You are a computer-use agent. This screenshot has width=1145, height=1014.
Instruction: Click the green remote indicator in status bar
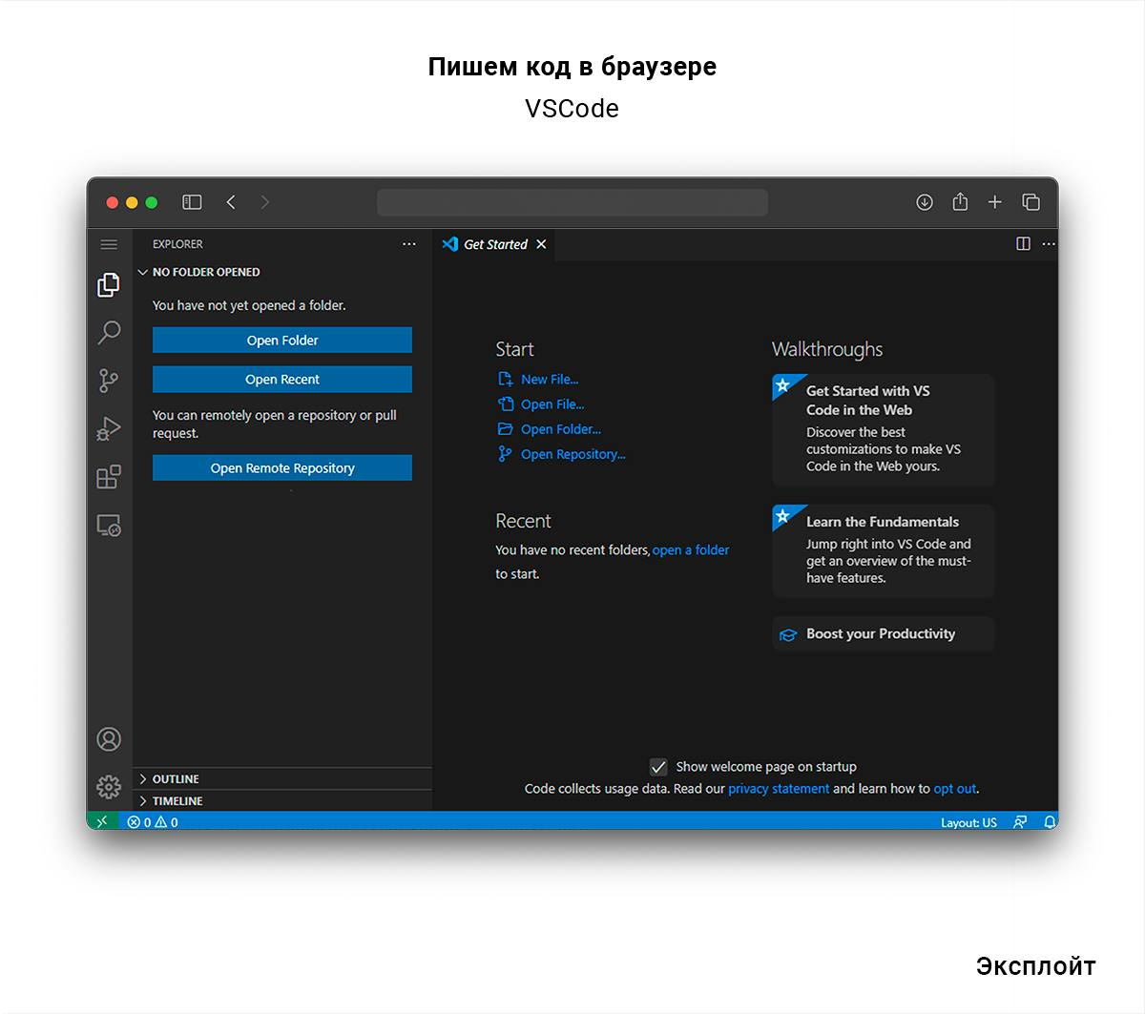[x=102, y=821]
